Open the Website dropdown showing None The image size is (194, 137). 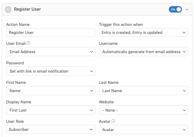point(143,110)
